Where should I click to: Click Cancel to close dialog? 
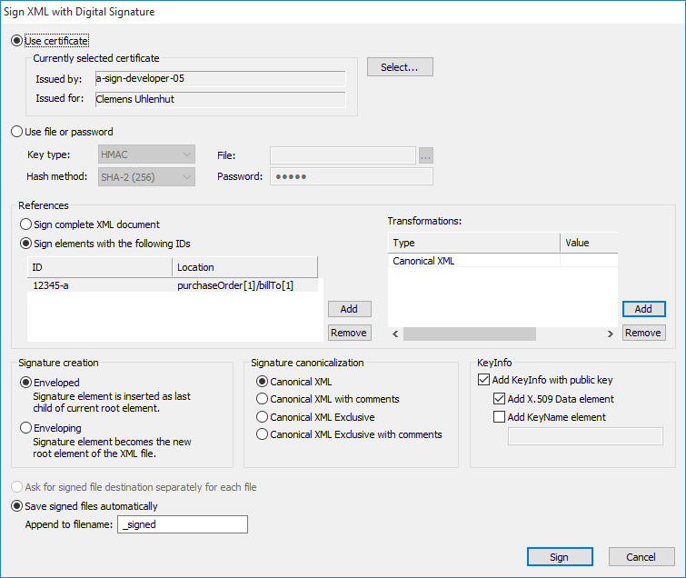pos(641,557)
